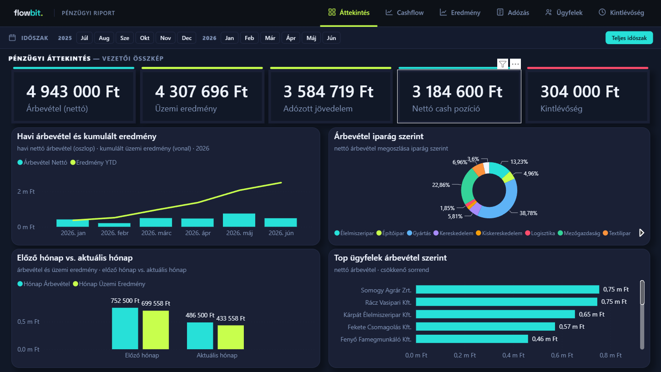The image size is (661, 372).
Task: Click the 2026. máj revenue bar
Action: 239,220
